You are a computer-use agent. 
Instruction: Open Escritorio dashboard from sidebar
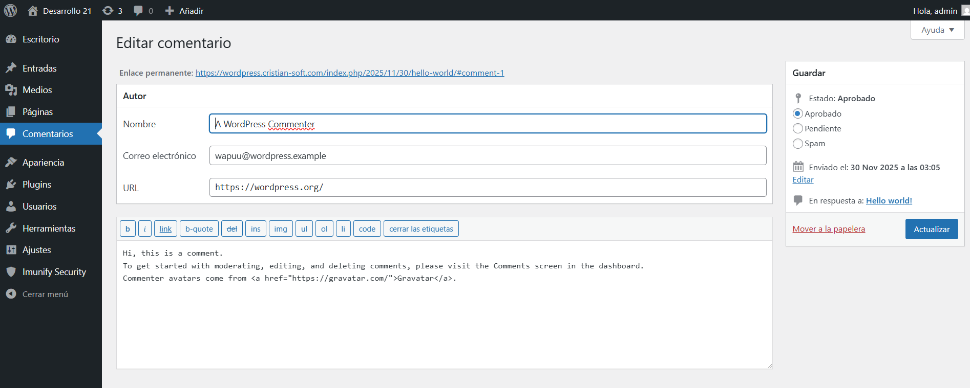[41, 39]
